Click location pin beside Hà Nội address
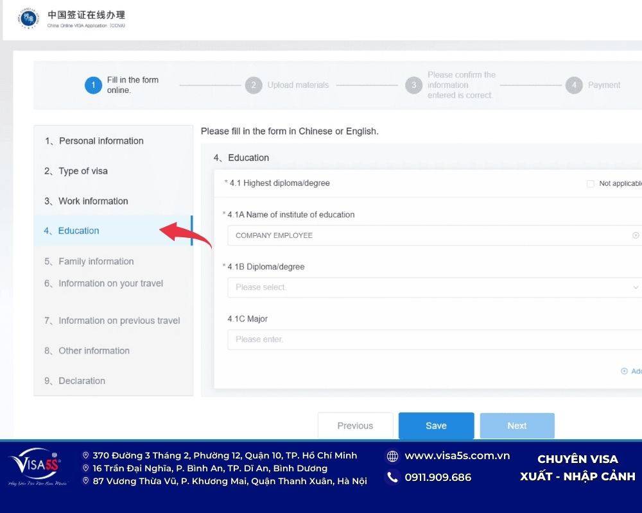642x513 pixels. 87,480
